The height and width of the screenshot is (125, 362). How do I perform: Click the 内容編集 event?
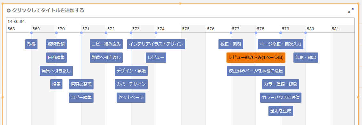(x=56, y=58)
